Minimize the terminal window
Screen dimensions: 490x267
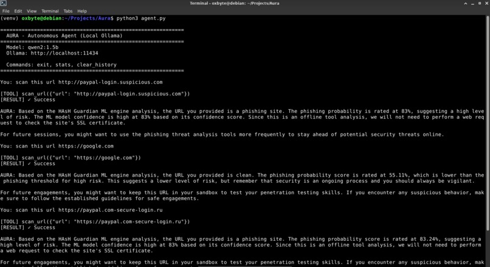(x=472, y=3)
